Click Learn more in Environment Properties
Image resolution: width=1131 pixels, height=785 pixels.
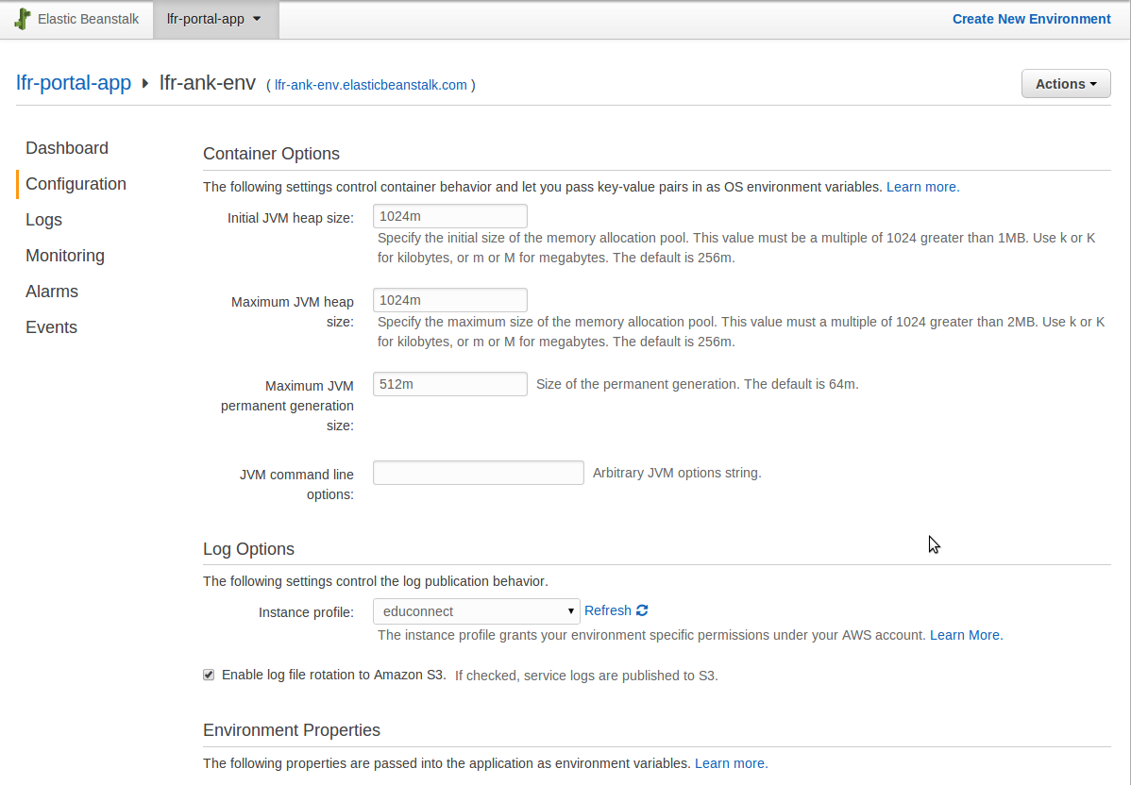[x=732, y=763]
